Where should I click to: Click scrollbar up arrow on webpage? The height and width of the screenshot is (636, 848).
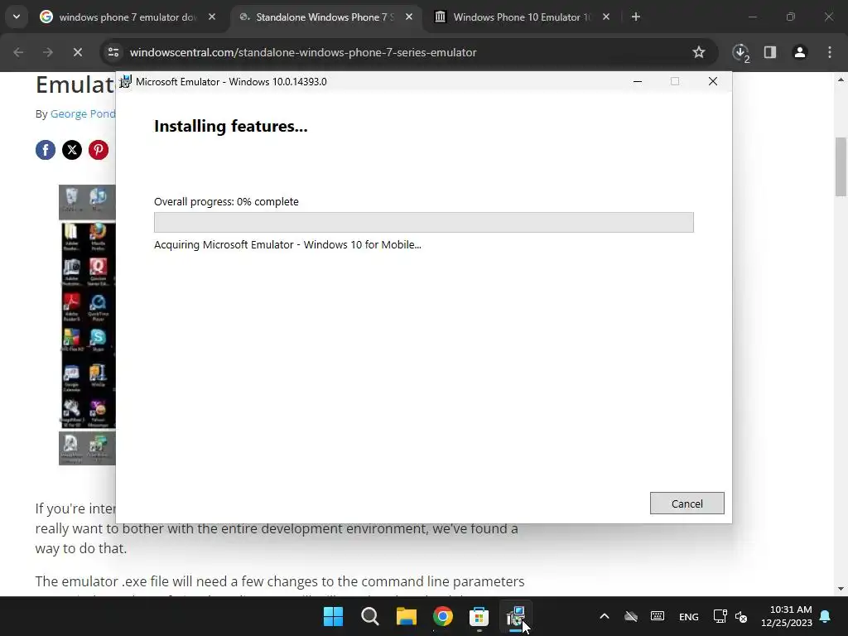coord(841,79)
